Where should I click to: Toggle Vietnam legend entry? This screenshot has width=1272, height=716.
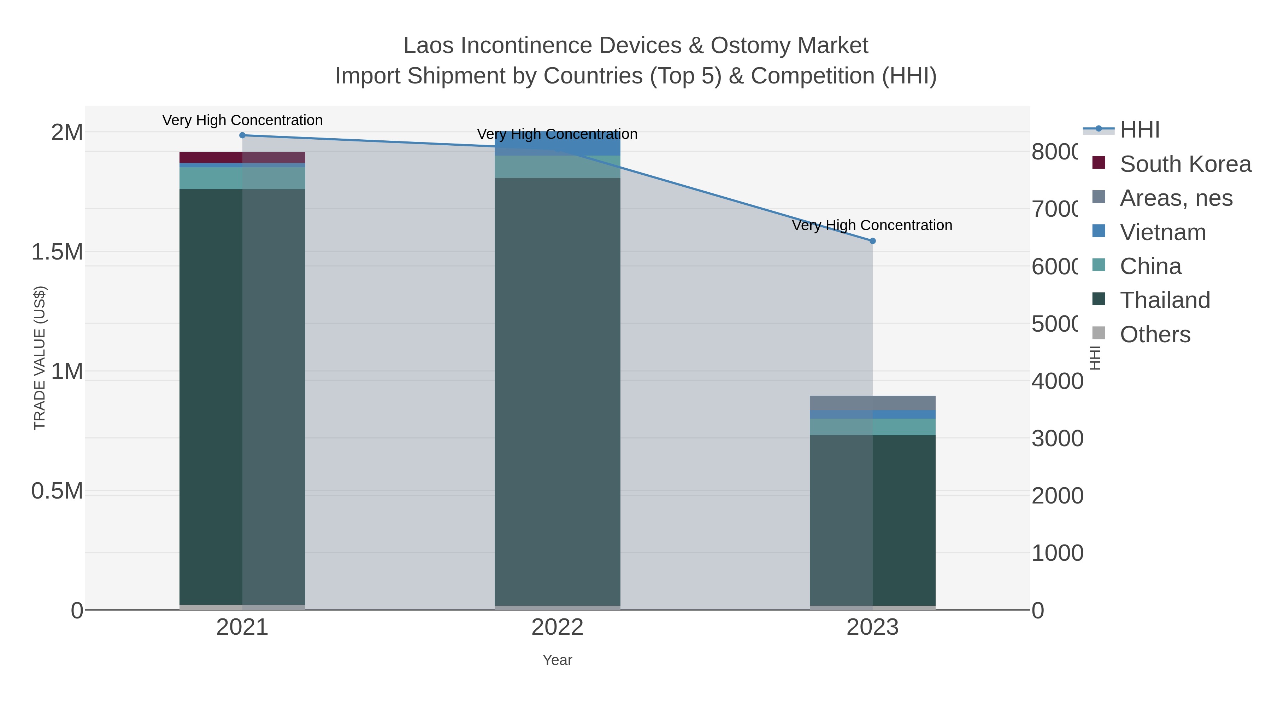pos(1149,232)
